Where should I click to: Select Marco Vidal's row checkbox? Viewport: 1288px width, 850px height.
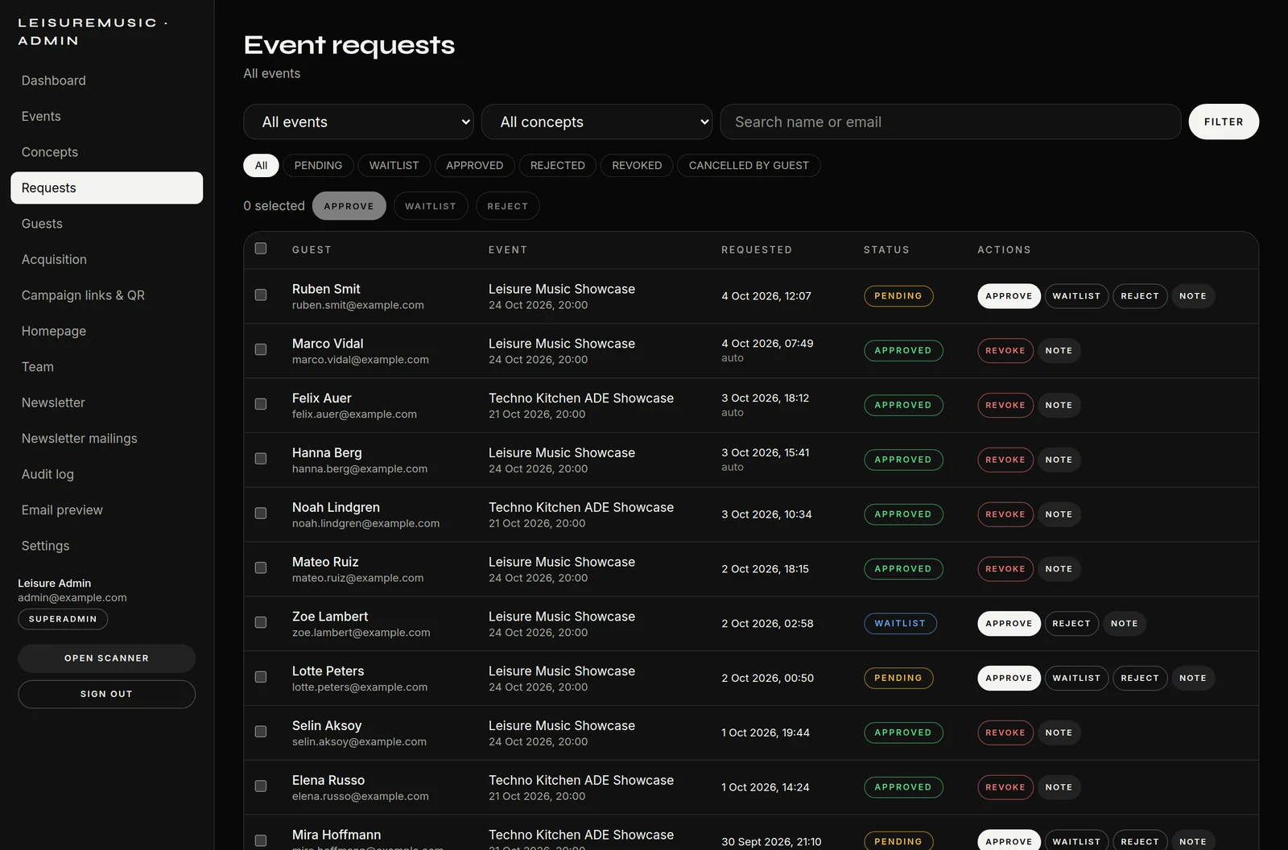(261, 350)
